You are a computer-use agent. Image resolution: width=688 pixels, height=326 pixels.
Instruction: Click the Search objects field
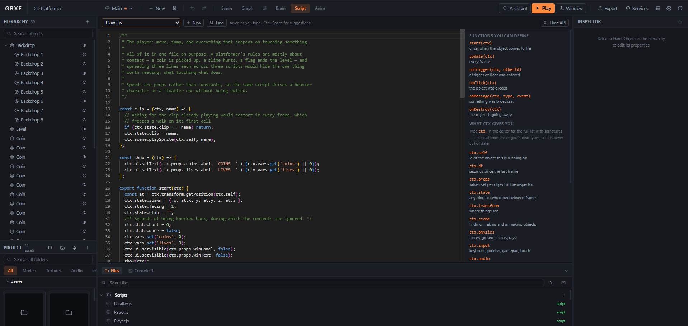pyautogui.click(x=48, y=33)
